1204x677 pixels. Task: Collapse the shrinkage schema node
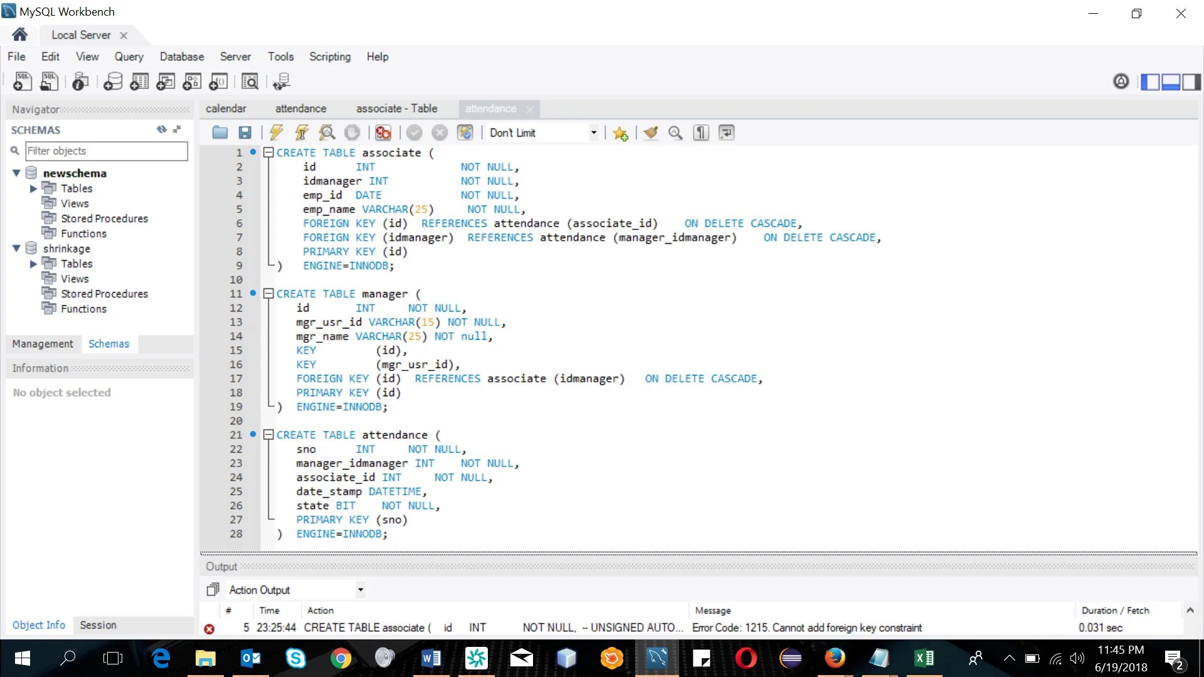pos(17,248)
